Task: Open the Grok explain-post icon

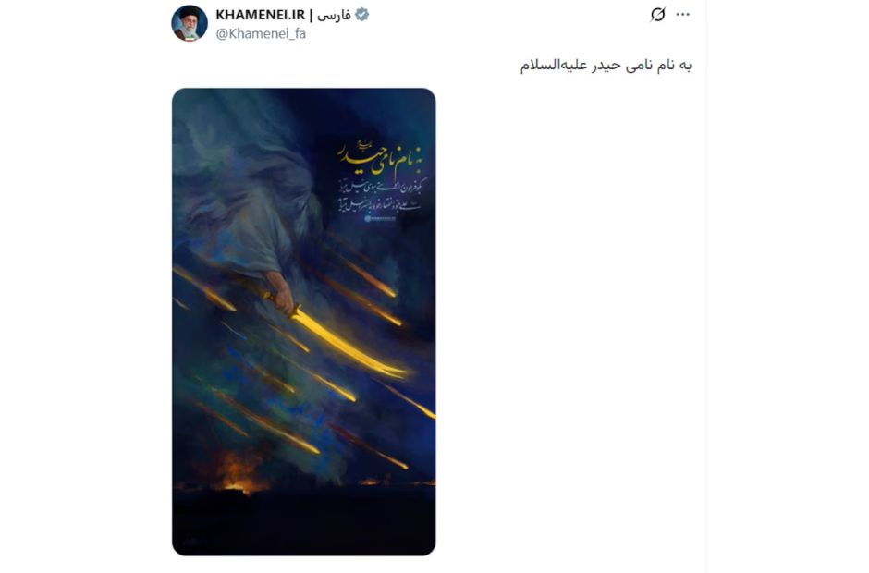Action: coord(658,15)
